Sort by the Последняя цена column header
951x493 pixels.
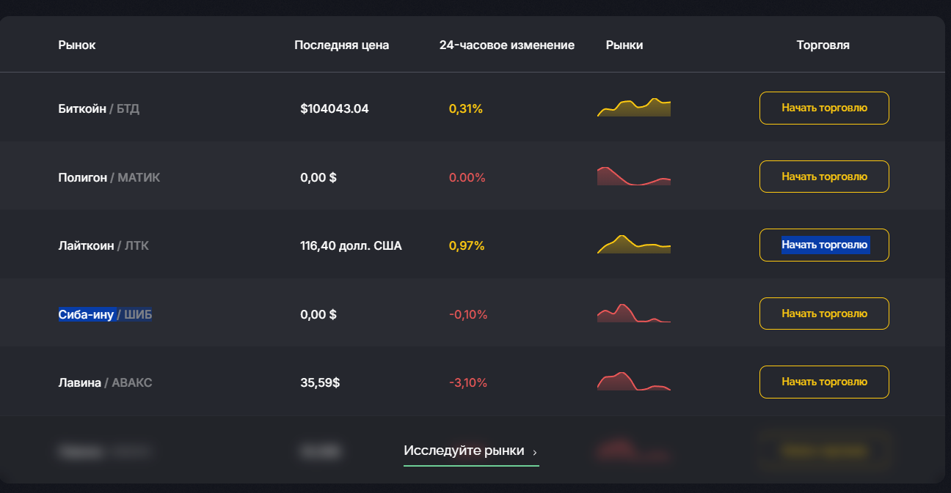(342, 45)
